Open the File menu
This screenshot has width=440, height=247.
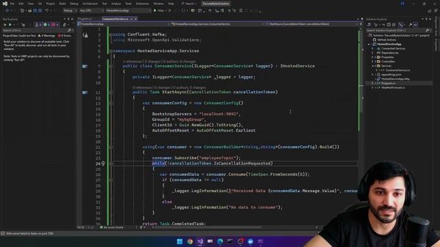[12, 3]
